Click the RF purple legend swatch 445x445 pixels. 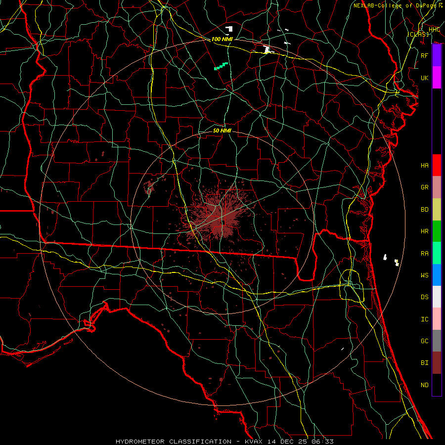[437, 55]
